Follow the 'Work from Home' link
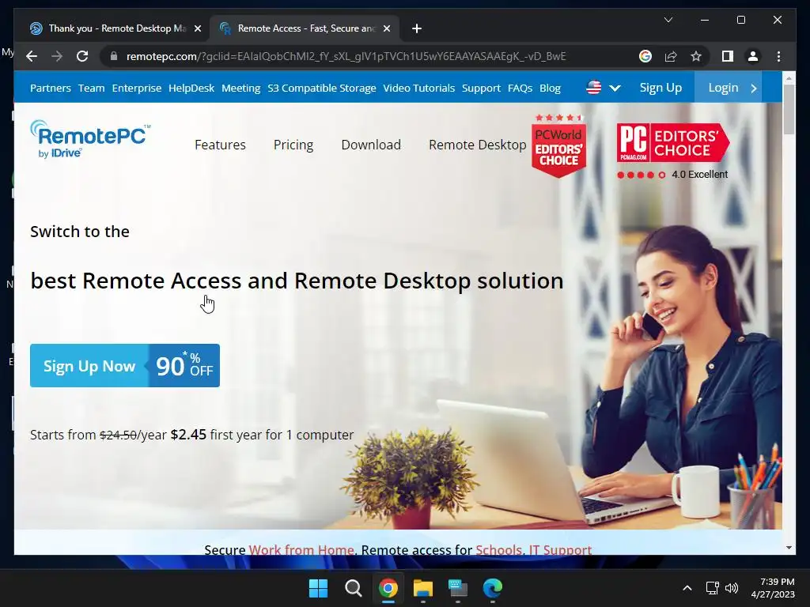810x607 pixels. click(301, 550)
